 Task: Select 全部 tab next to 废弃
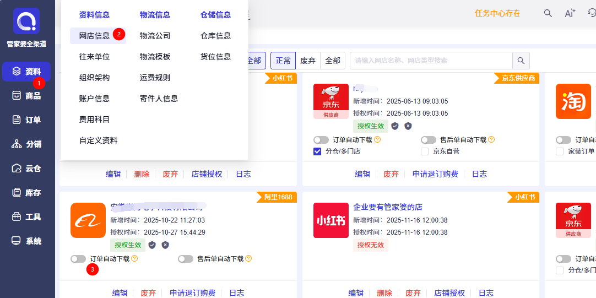pyautogui.click(x=333, y=61)
